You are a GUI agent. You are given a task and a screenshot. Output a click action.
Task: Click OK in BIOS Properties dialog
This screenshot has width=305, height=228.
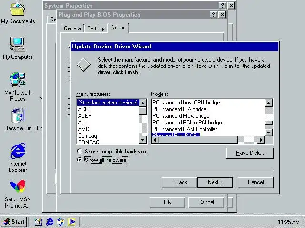[167, 202]
